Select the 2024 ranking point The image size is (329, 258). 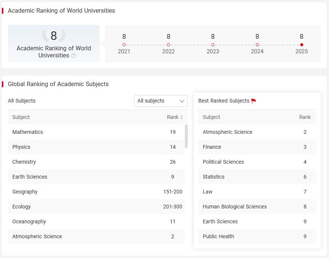tap(257, 45)
